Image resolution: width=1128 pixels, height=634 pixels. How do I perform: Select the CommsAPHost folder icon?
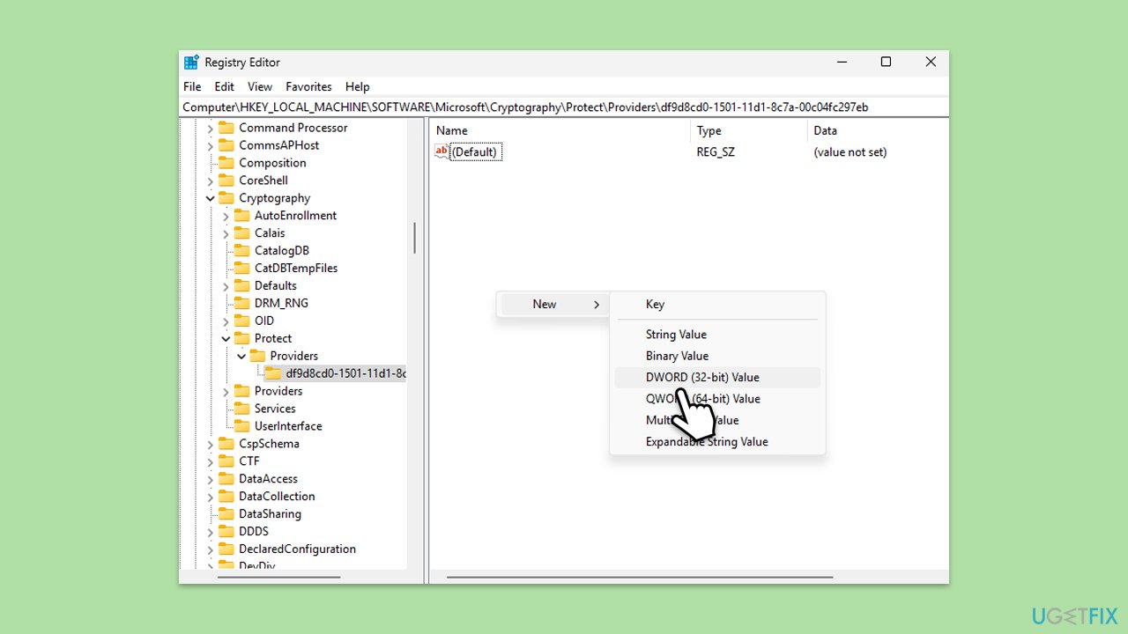(x=226, y=145)
